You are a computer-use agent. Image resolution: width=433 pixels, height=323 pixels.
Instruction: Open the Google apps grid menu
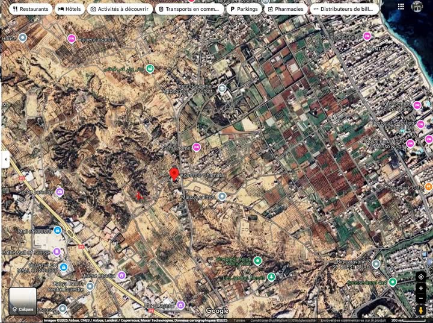click(401, 7)
